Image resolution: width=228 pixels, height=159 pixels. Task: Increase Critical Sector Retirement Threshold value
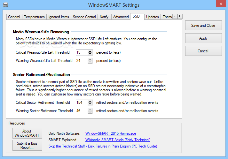click(x=90, y=101)
